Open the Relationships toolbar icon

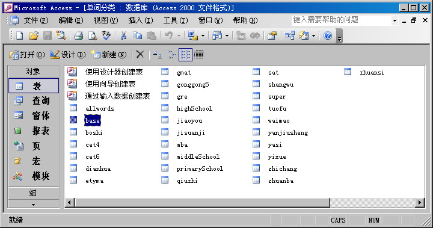click(290, 35)
